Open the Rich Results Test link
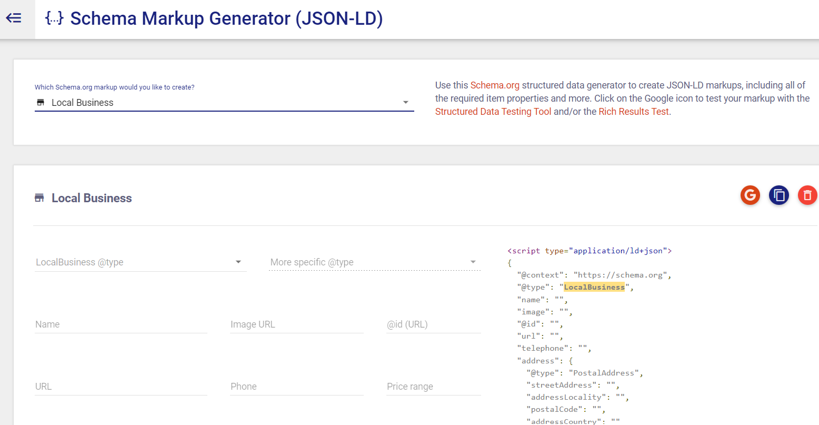The width and height of the screenshot is (819, 425). pos(634,112)
